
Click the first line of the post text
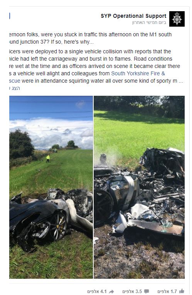coord(90,35)
